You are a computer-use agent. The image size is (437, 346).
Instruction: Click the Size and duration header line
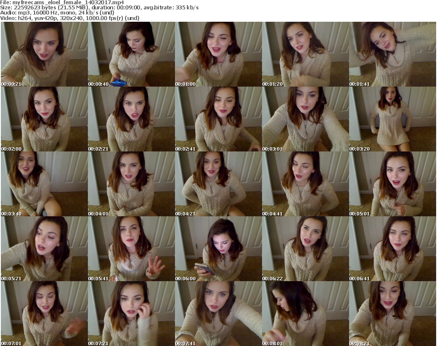point(99,8)
